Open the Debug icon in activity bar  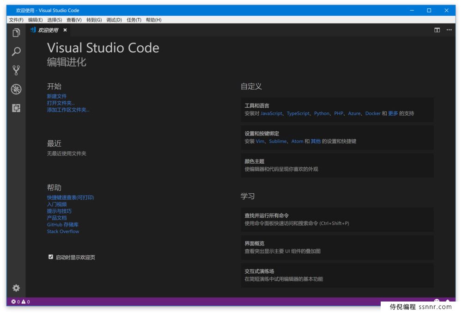pyautogui.click(x=16, y=89)
